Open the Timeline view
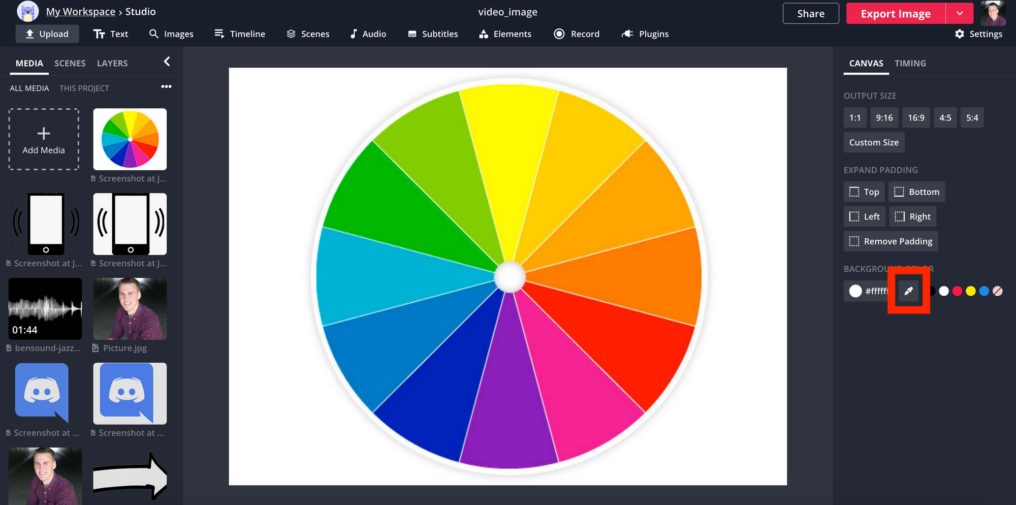 coord(239,34)
